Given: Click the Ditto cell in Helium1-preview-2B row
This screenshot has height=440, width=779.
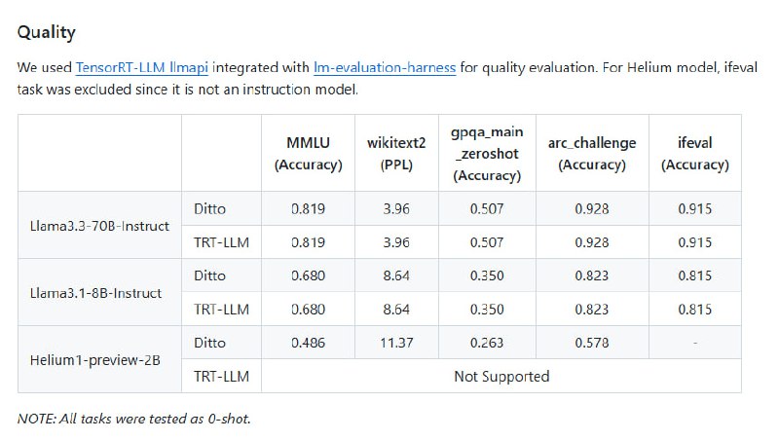Looking at the screenshot, I should (209, 343).
